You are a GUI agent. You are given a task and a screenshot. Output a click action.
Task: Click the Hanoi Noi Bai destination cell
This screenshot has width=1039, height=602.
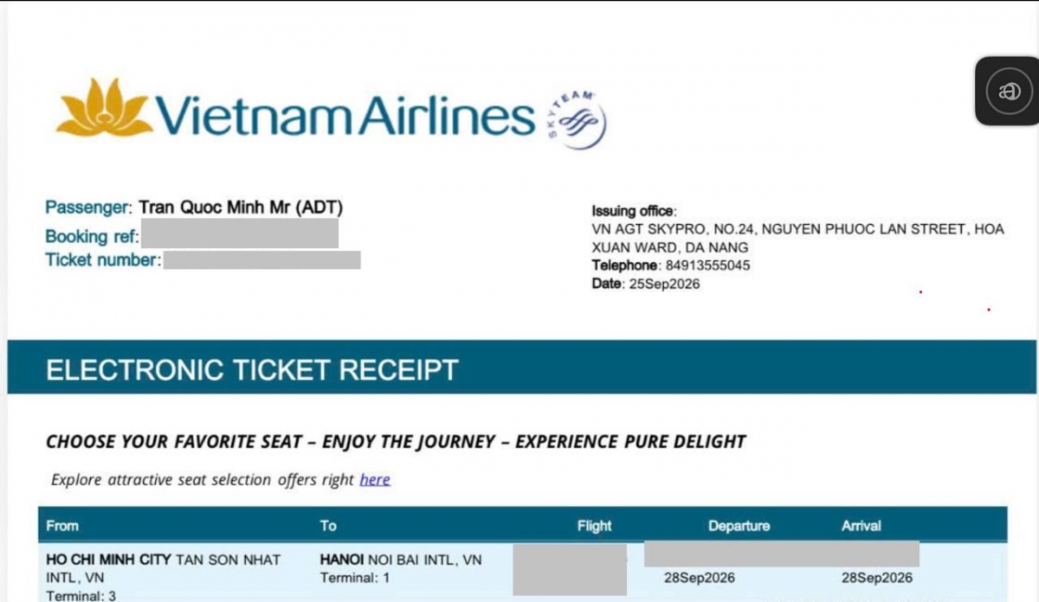tap(401, 568)
